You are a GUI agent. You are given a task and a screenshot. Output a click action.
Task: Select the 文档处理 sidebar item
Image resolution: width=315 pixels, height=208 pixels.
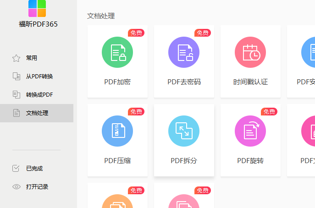coord(37,113)
